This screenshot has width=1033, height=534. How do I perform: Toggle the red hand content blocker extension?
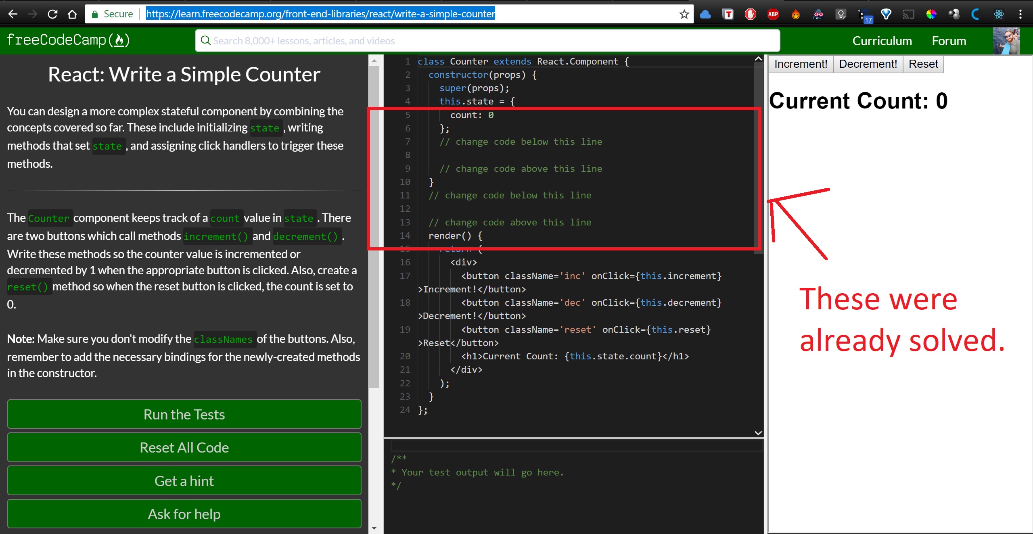[750, 14]
